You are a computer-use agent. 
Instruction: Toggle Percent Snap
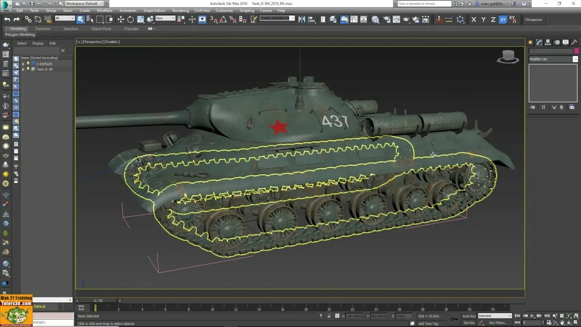point(233,20)
